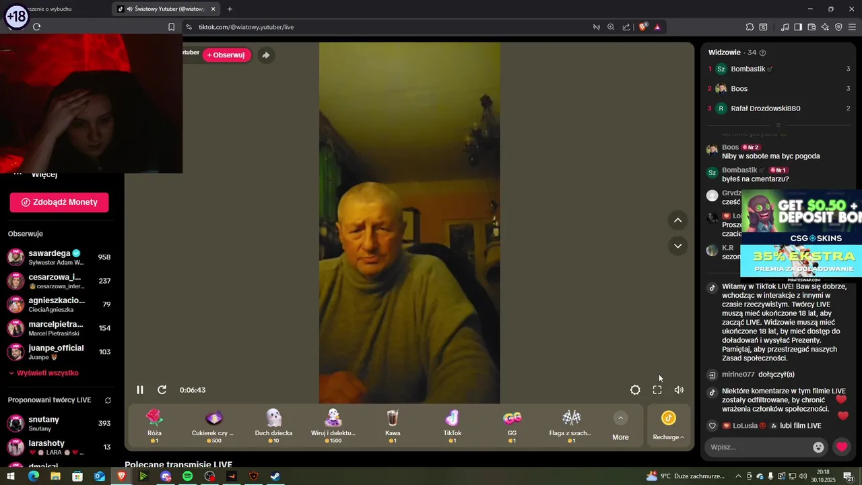This screenshot has width=862, height=485.
Task: Enter fullscreen mode on the video
Action: (657, 390)
